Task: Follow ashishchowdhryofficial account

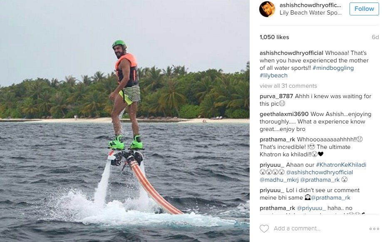Action: point(364,9)
